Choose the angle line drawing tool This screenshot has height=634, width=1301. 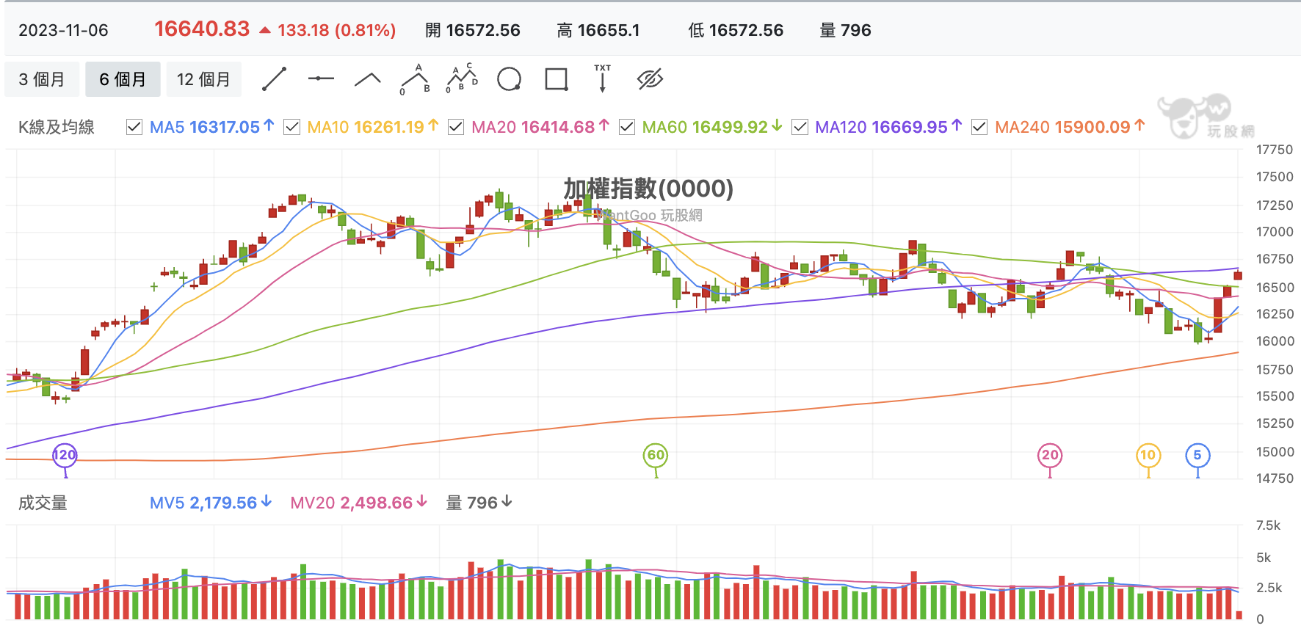click(368, 79)
